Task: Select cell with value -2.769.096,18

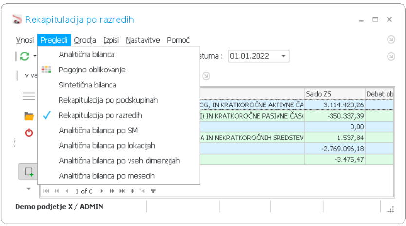Action: [x=335, y=149]
